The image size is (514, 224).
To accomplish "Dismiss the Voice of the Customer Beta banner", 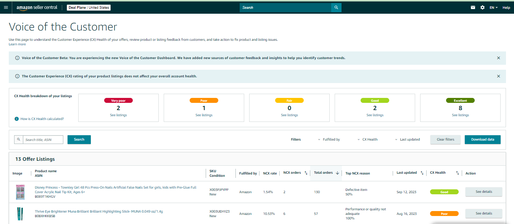I will (x=498, y=58).
